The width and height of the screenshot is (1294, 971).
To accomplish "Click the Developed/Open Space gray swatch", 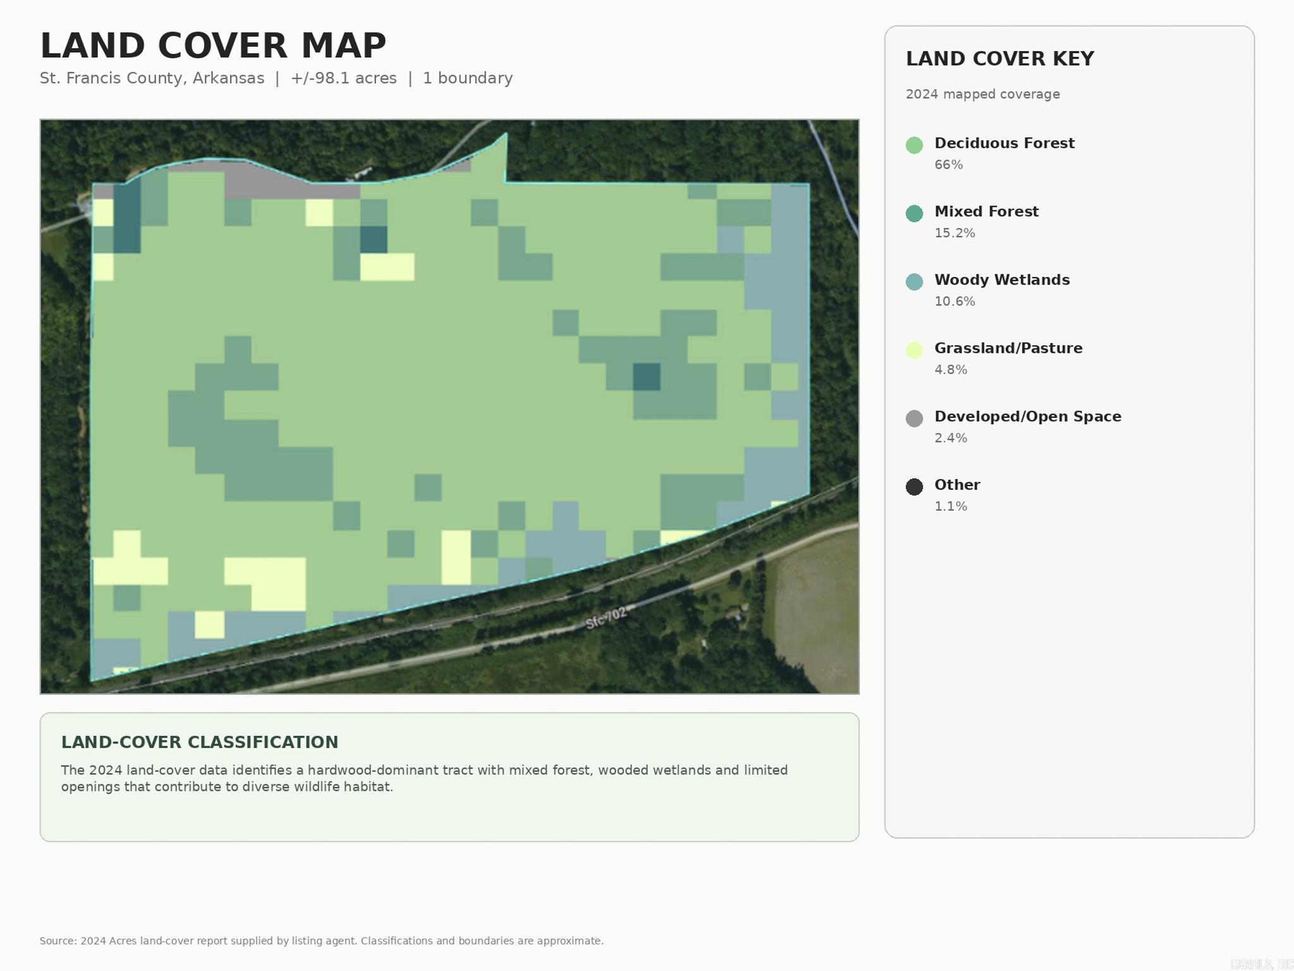I will [914, 418].
